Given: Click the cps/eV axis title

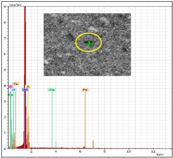Looking at the screenshot, I should tap(15, 5).
